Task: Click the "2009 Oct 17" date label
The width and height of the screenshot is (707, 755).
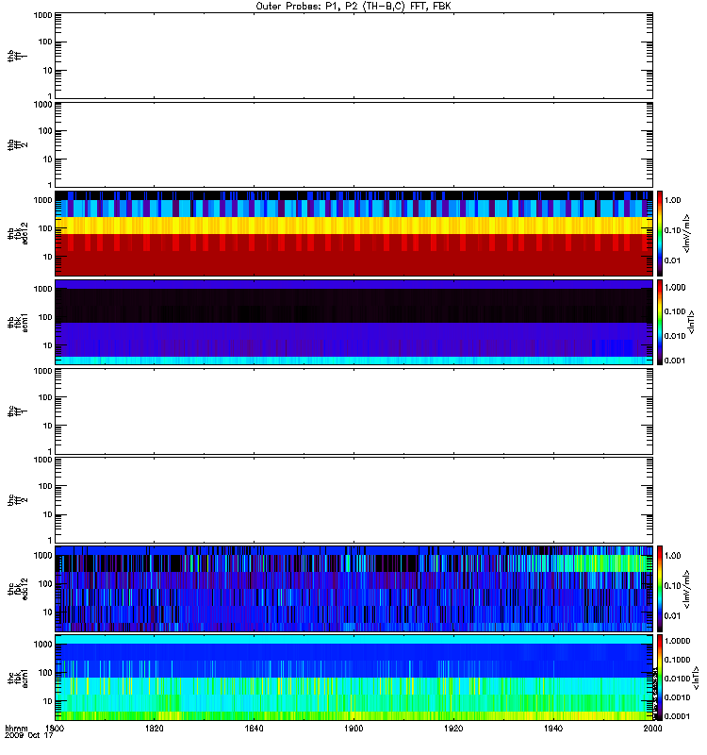Action: coord(29,735)
